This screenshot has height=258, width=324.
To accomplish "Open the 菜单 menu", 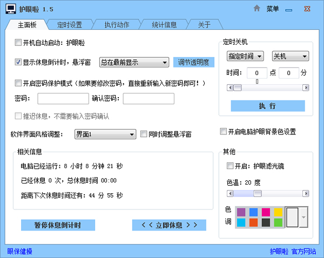I will pos(272,9).
